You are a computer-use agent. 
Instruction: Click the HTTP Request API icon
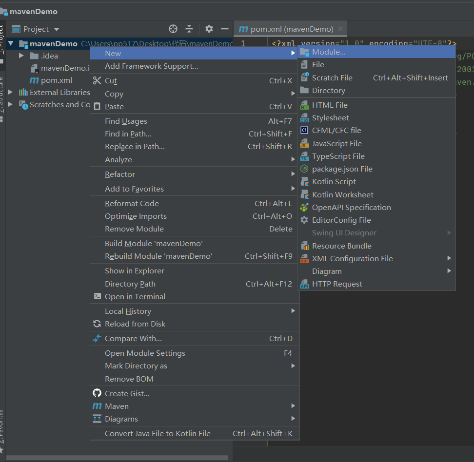click(304, 284)
